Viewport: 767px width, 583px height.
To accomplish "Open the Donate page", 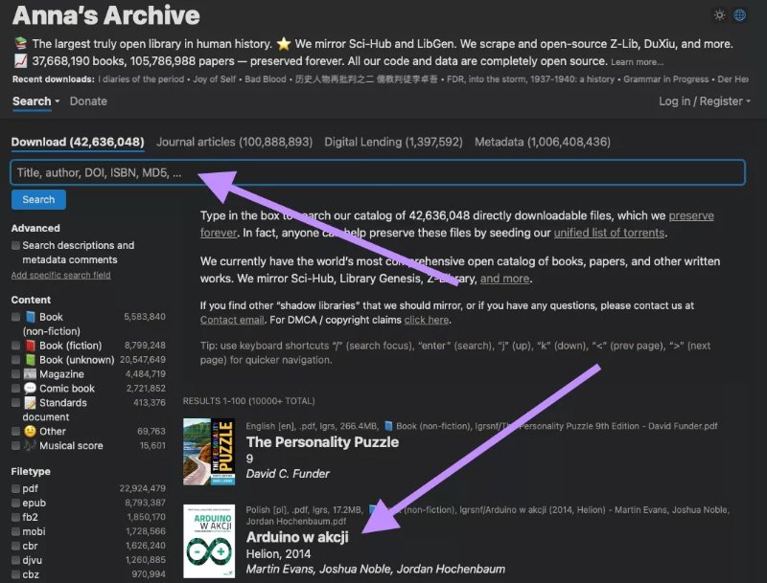I will click(x=89, y=101).
